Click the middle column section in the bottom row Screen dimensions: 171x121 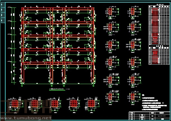(54, 104)
